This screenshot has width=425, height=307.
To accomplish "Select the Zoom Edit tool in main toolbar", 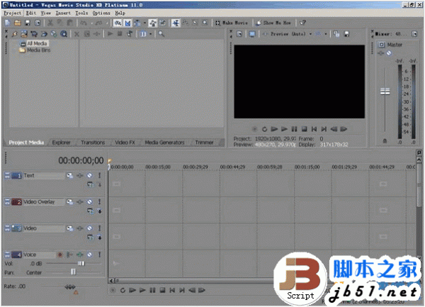I will tap(205, 23).
